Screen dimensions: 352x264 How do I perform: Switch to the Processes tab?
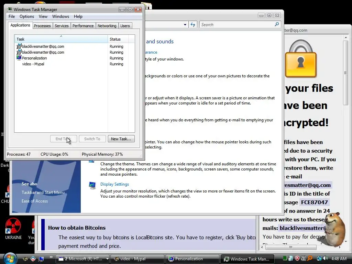42,26
